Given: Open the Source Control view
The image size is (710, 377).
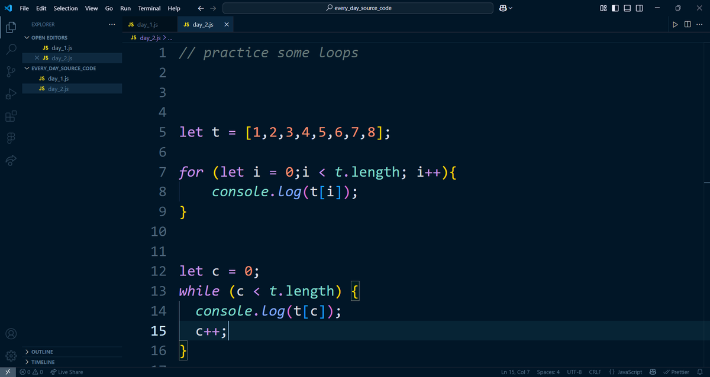Looking at the screenshot, I should [11, 71].
